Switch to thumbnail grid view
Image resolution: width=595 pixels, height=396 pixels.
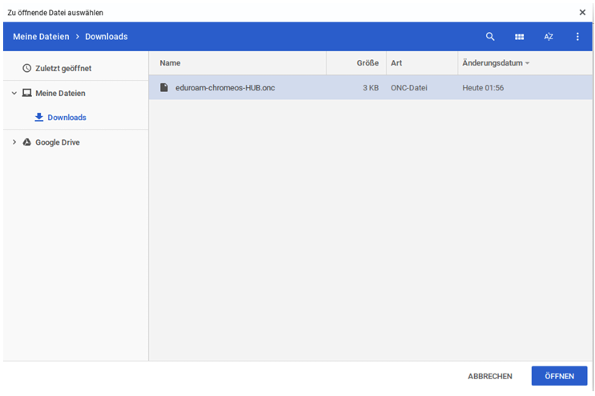[519, 37]
